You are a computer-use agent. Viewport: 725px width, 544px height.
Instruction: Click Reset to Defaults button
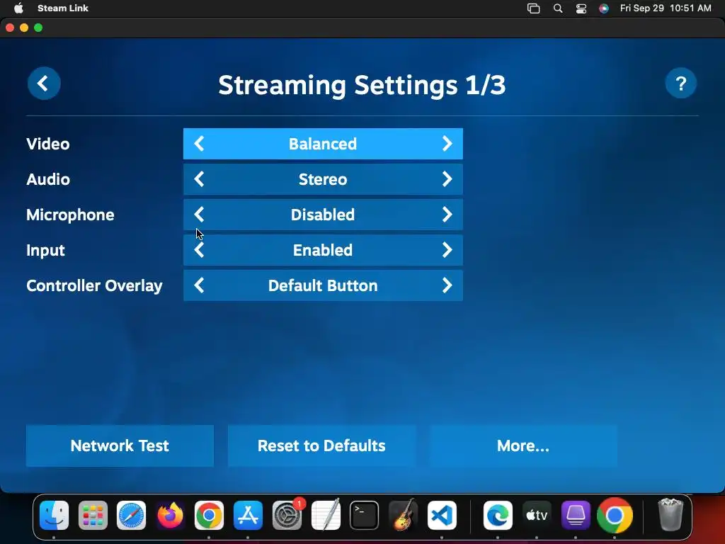pyautogui.click(x=322, y=446)
